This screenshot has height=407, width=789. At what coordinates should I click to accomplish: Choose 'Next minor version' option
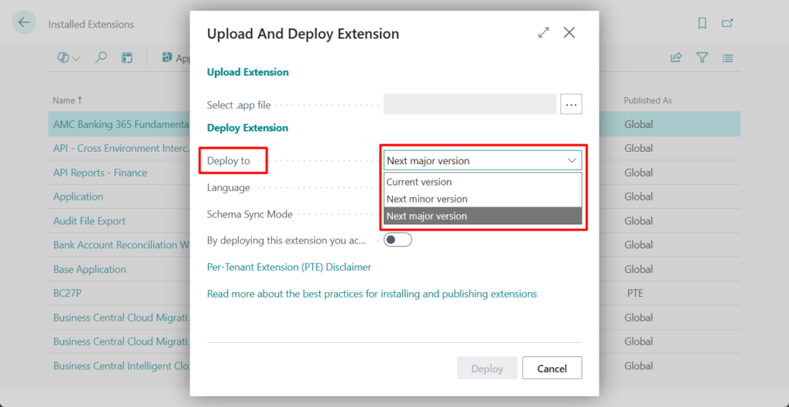tap(427, 199)
